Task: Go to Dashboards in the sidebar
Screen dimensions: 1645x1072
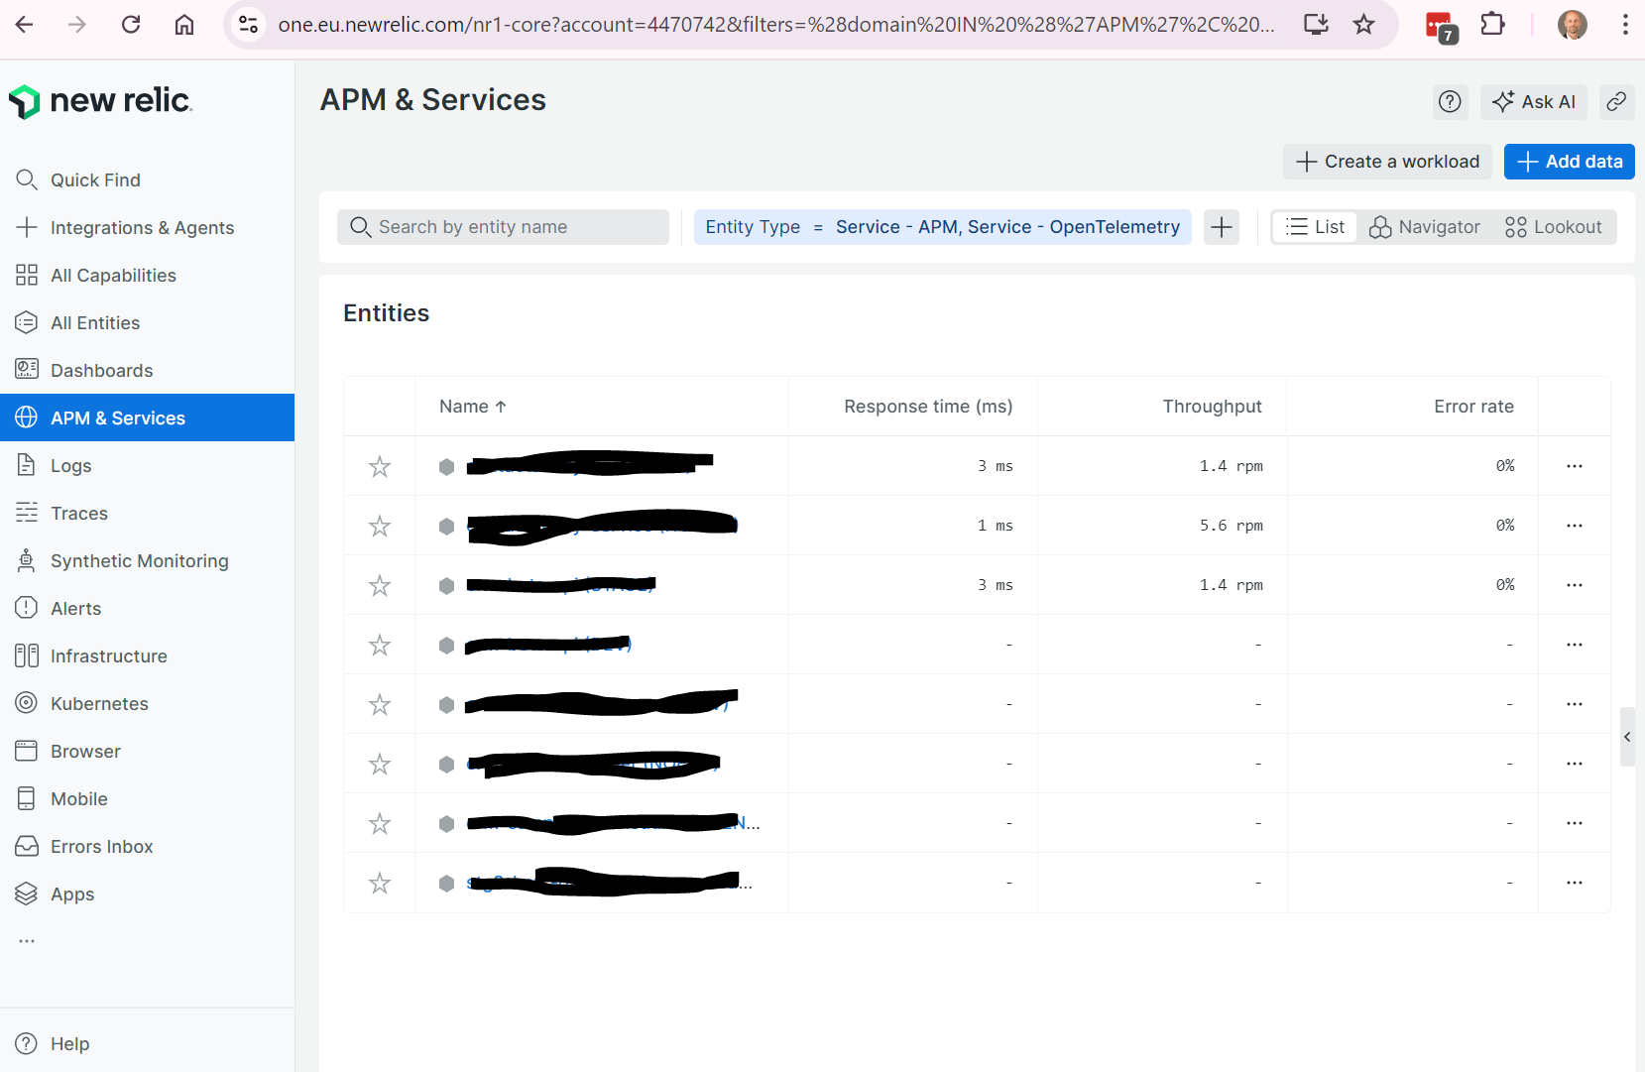Action: tap(147, 370)
